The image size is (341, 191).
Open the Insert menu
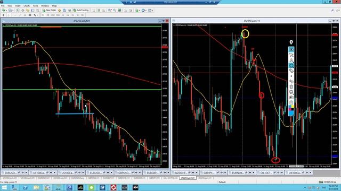coord(18,6)
